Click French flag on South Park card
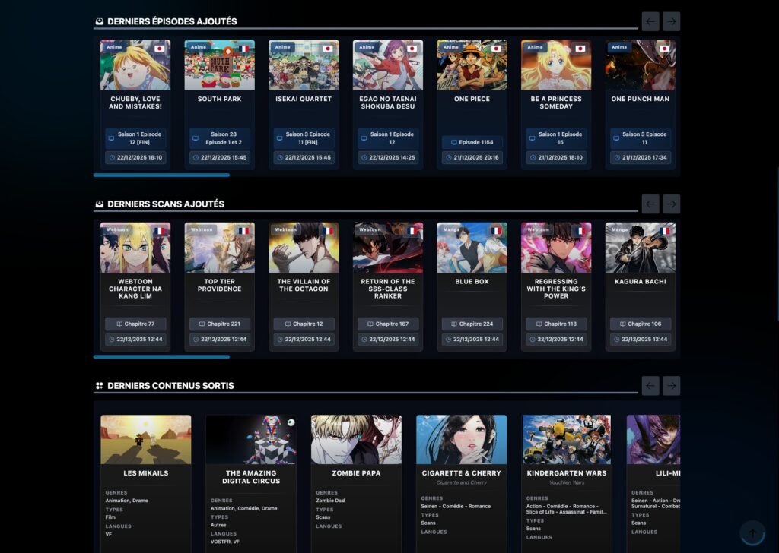779x553 pixels. click(x=243, y=49)
